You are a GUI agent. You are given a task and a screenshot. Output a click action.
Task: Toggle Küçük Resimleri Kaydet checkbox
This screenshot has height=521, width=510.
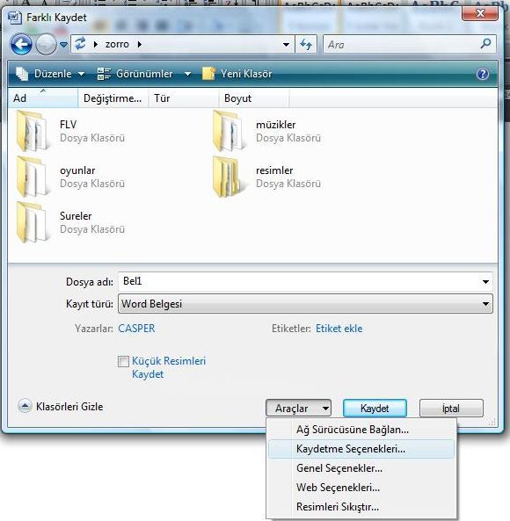[x=123, y=361]
